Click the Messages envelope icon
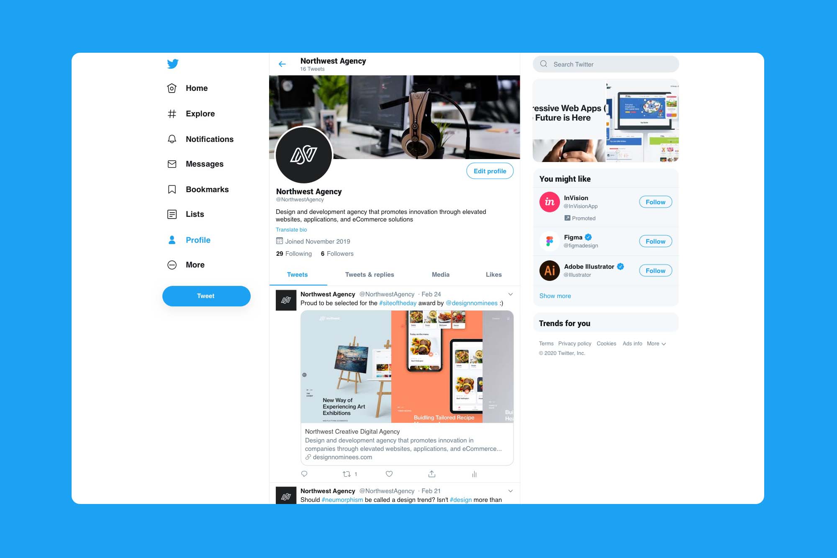Viewport: 837px width, 558px height. tap(172, 164)
